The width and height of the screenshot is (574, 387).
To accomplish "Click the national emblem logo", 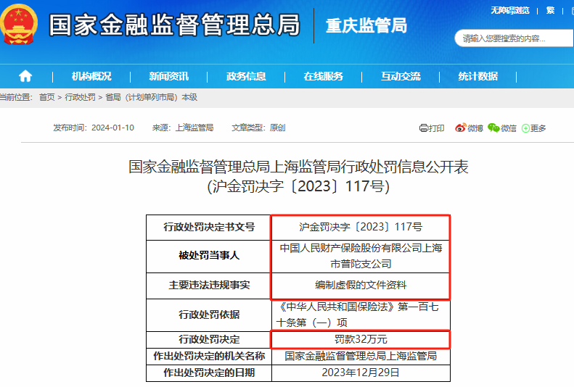I will click(x=20, y=25).
